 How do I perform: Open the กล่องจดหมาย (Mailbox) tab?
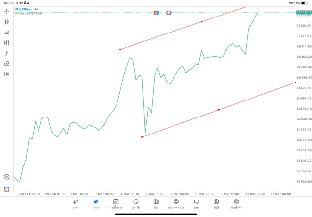pyautogui.click(x=176, y=204)
